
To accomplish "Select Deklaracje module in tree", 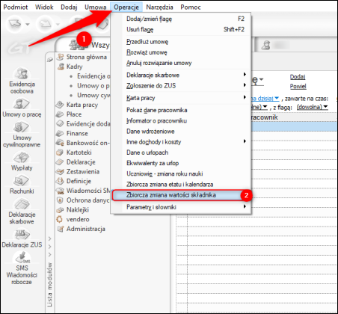I will pos(81,162).
